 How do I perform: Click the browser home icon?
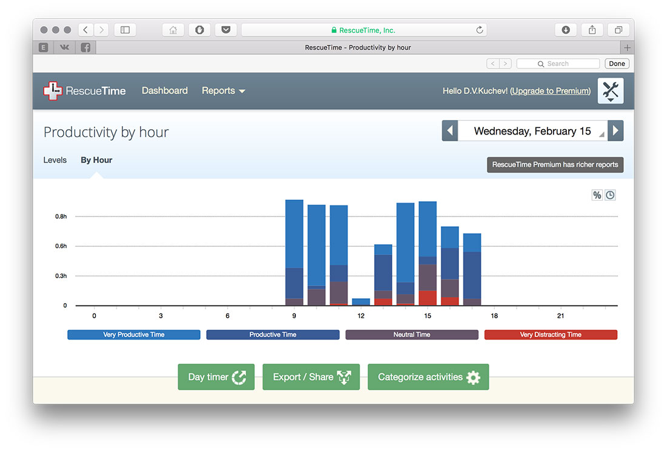[x=173, y=30]
